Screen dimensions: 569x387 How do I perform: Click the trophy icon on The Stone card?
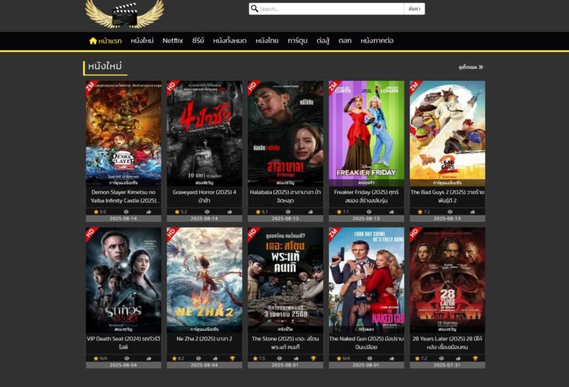tap(313, 358)
